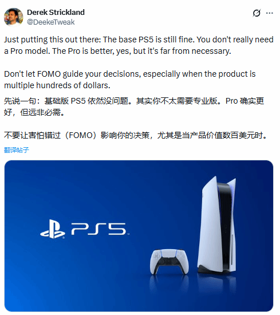280x315 pixels.
Task: Click the Derek Strickland display name
Action: point(56,12)
